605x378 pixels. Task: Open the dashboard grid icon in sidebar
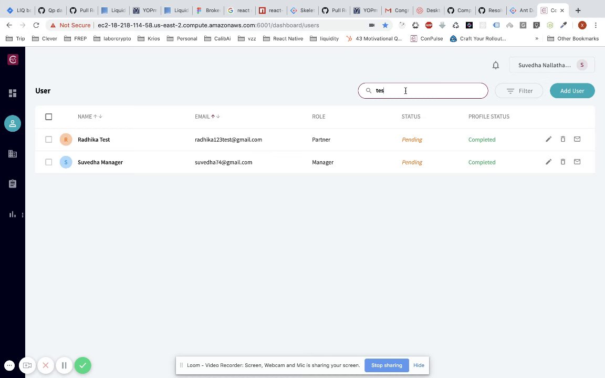tap(13, 93)
